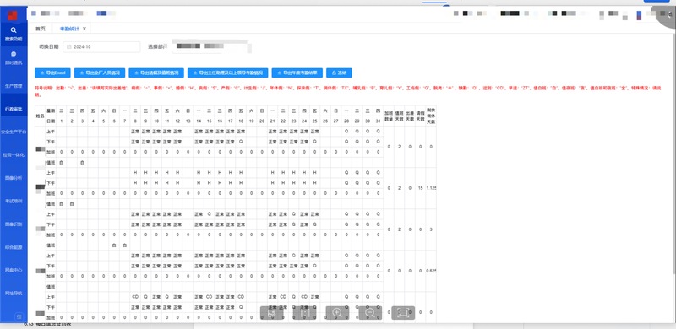Click the red logo at top-left

(13, 15)
